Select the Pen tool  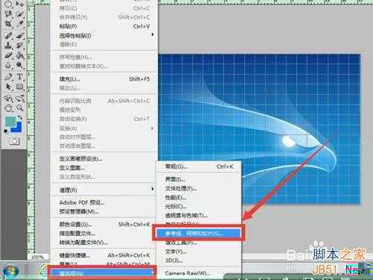click(8, 76)
